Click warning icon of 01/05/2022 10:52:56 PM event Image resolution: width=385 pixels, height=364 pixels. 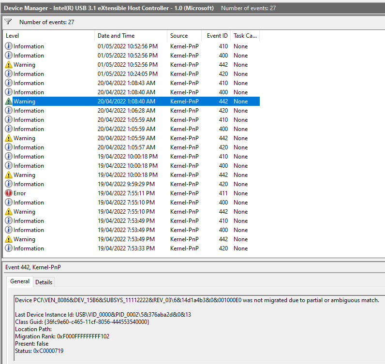point(9,65)
